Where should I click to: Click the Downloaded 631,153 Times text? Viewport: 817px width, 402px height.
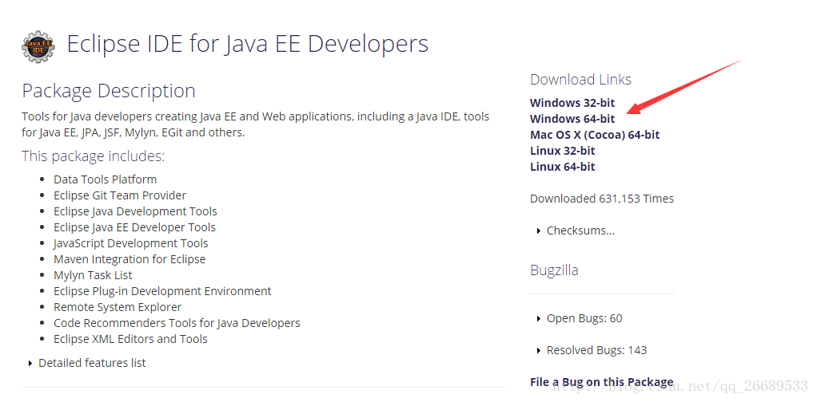pyautogui.click(x=602, y=199)
